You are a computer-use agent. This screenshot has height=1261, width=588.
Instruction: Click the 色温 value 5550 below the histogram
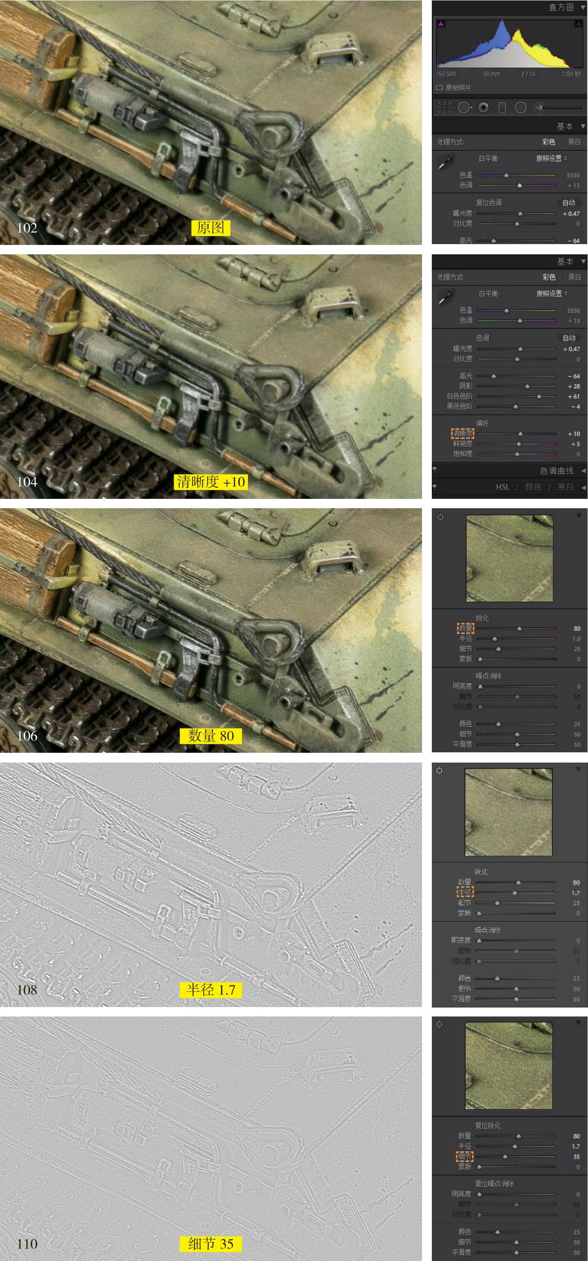point(573,175)
